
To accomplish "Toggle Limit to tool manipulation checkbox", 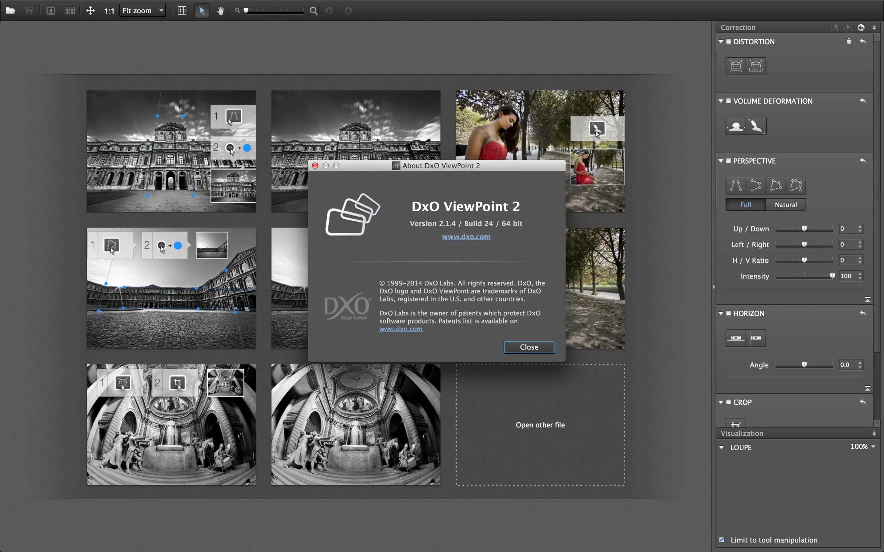I will click(x=722, y=540).
